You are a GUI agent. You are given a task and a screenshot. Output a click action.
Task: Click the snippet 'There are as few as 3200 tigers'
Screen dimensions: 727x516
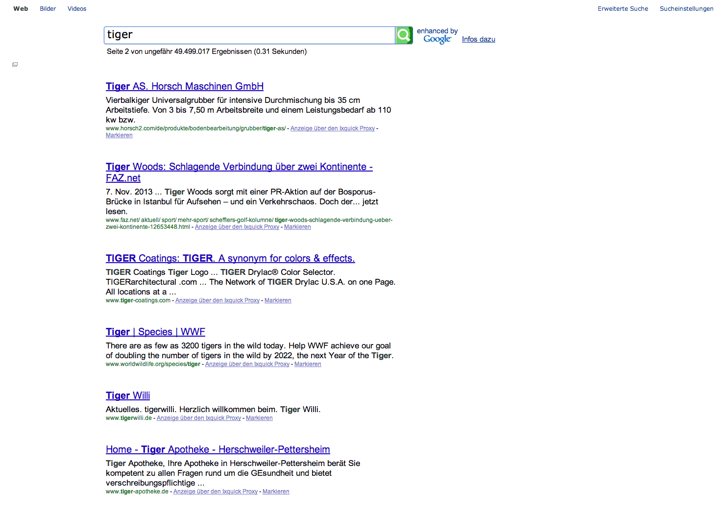pyautogui.click(x=250, y=350)
